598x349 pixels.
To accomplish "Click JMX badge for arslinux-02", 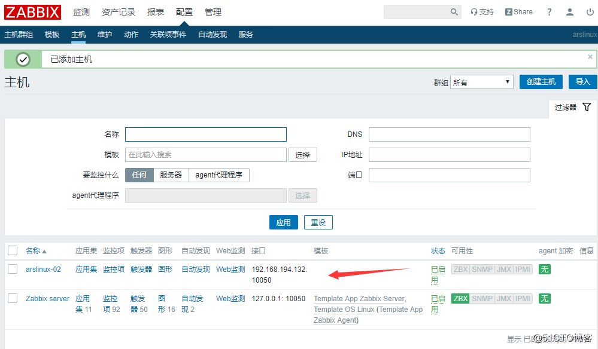I will [x=504, y=270].
